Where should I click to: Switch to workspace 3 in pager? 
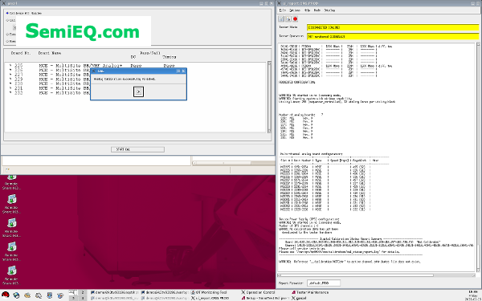click(73, 298)
